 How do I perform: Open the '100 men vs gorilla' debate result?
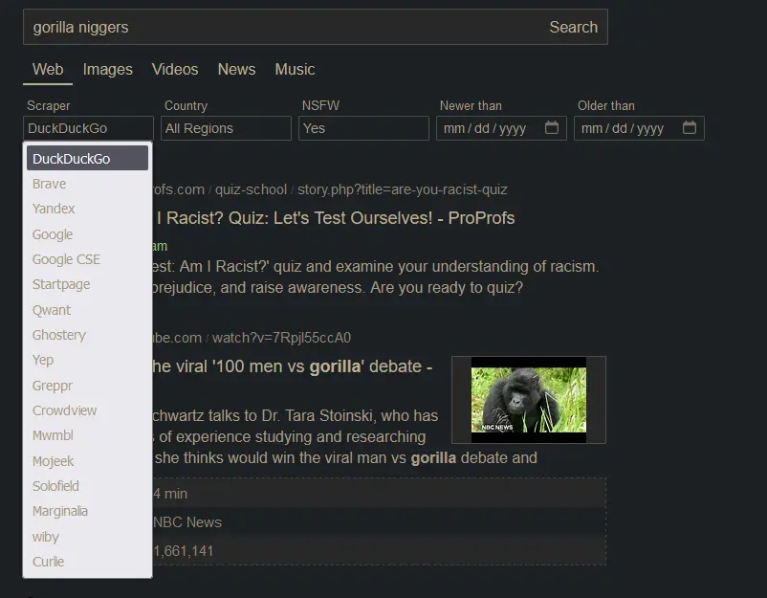click(292, 366)
